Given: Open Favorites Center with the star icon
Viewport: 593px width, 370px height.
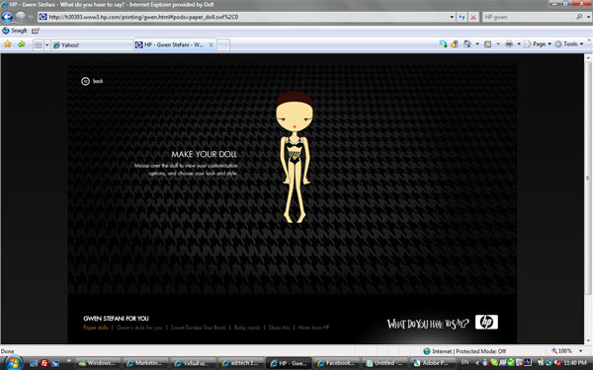Looking at the screenshot, I should (8, 44).
